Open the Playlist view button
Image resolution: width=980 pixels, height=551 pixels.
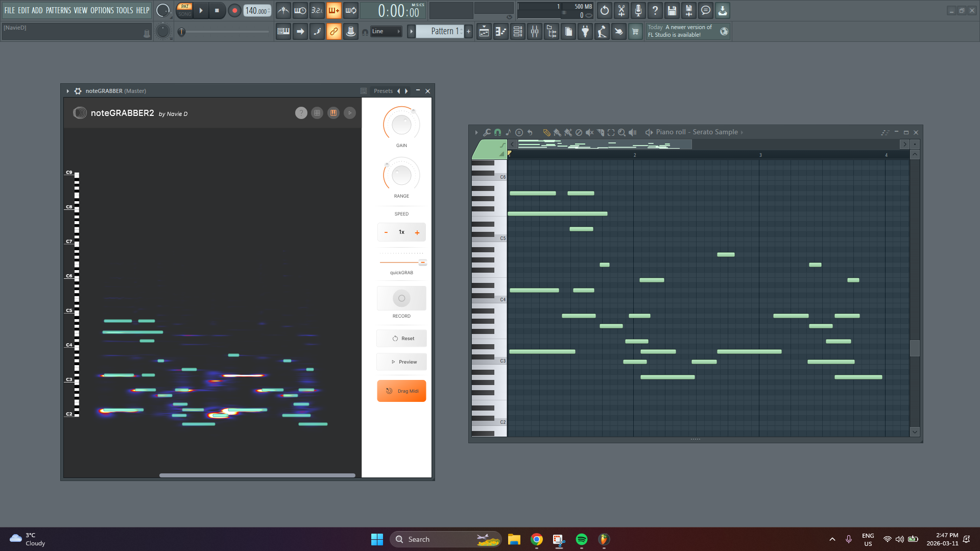pyautogui.click(x=484, y=32)
